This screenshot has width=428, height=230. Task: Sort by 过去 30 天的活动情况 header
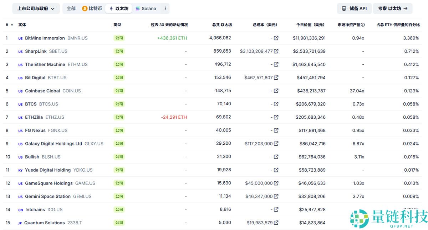pos(169,25)
